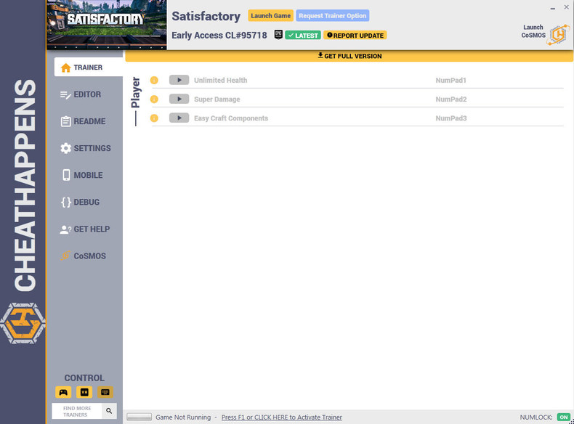The height and width of the screenshot is (424, 574).
Task: Select the gamepad control icon
Action: pos(63,392)
